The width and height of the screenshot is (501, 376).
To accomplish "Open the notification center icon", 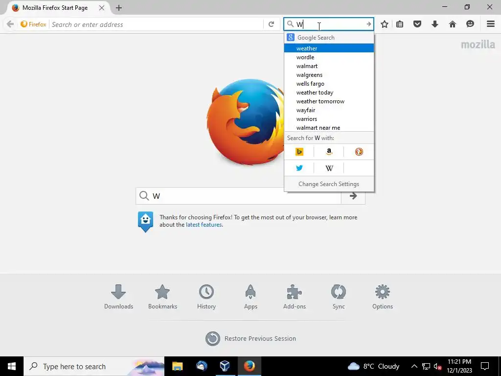I will click(x=485, y=366).
